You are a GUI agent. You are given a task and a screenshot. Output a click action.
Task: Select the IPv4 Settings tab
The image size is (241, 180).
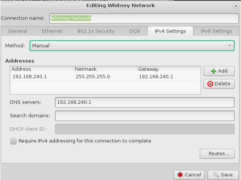pyautogui.click(x=170, y=31)
